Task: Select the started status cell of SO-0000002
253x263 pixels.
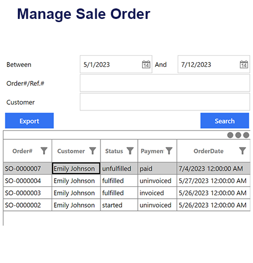Action: pyautogui.click(x=119, y=205)
